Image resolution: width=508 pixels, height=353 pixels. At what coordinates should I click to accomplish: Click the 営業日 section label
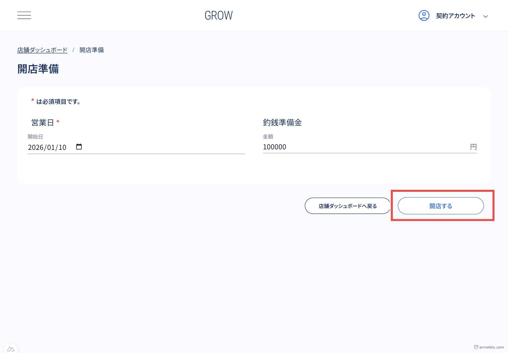pos(43,123)
